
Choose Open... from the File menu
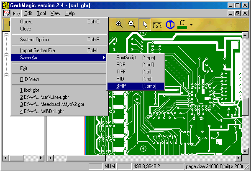click(x=59, y=22)
